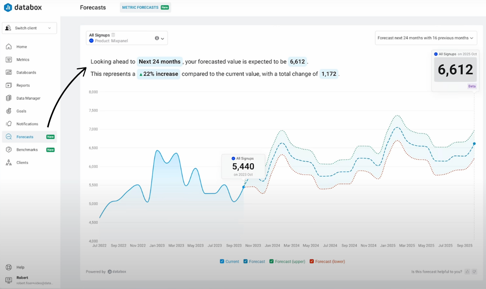Click the Beta badge on forecast card

coord(472,86)
